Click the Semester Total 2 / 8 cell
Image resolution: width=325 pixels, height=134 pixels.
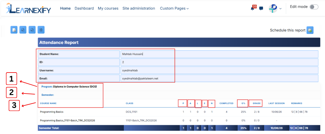[x=257, y=128]
